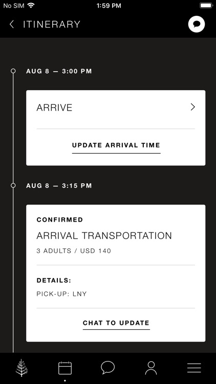The width and height of the screenshot is (216, 384).
Task: Click UPDATE ARRIVAL TIME link
Action: 116,145
